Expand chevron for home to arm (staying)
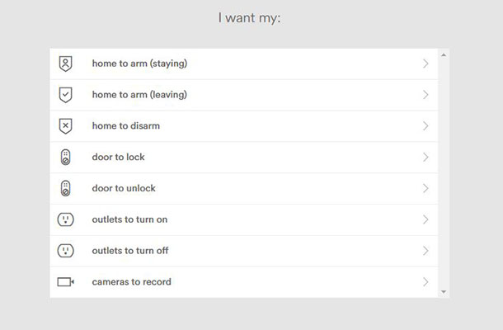This screenshot has height=330, width=503. (x=425, y=64)
